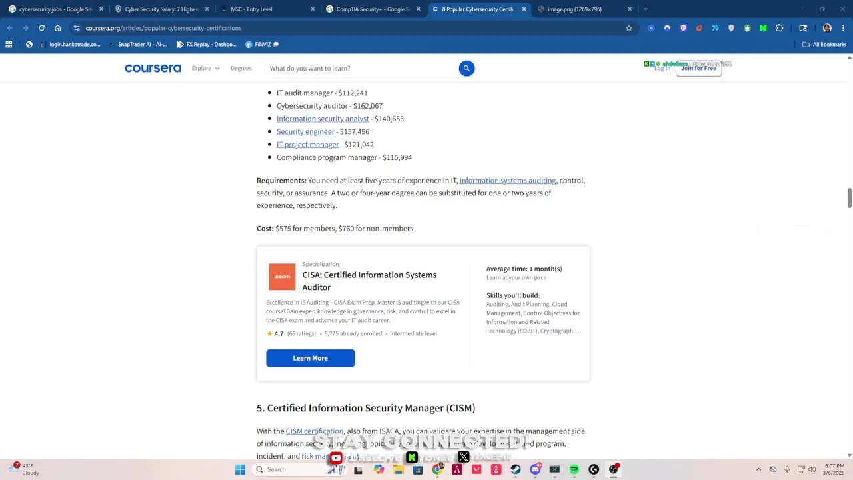Open a new tab with plus button
The image size is (853, 480).
(x=645, y=9)
